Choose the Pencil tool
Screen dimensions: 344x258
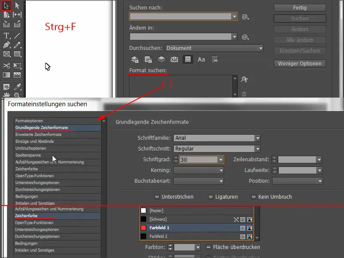pos(17,45)
